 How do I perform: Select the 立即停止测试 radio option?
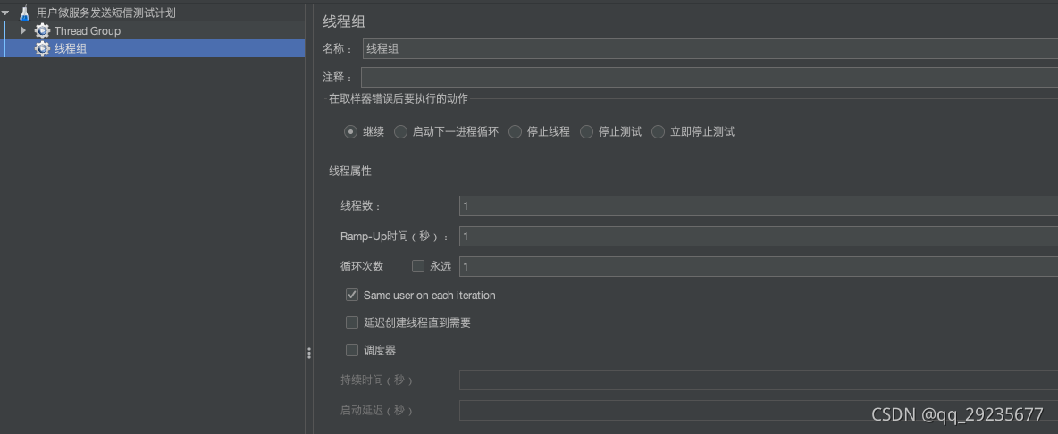point(658,132)
